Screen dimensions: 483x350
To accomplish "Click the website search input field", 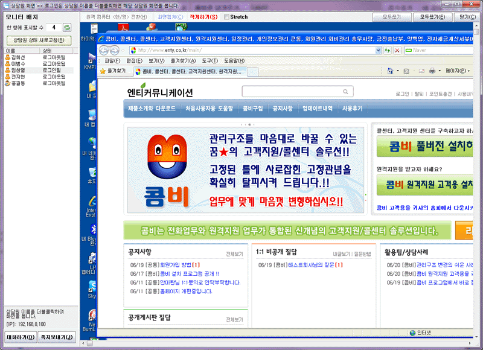I will click(x=289, y=92).
